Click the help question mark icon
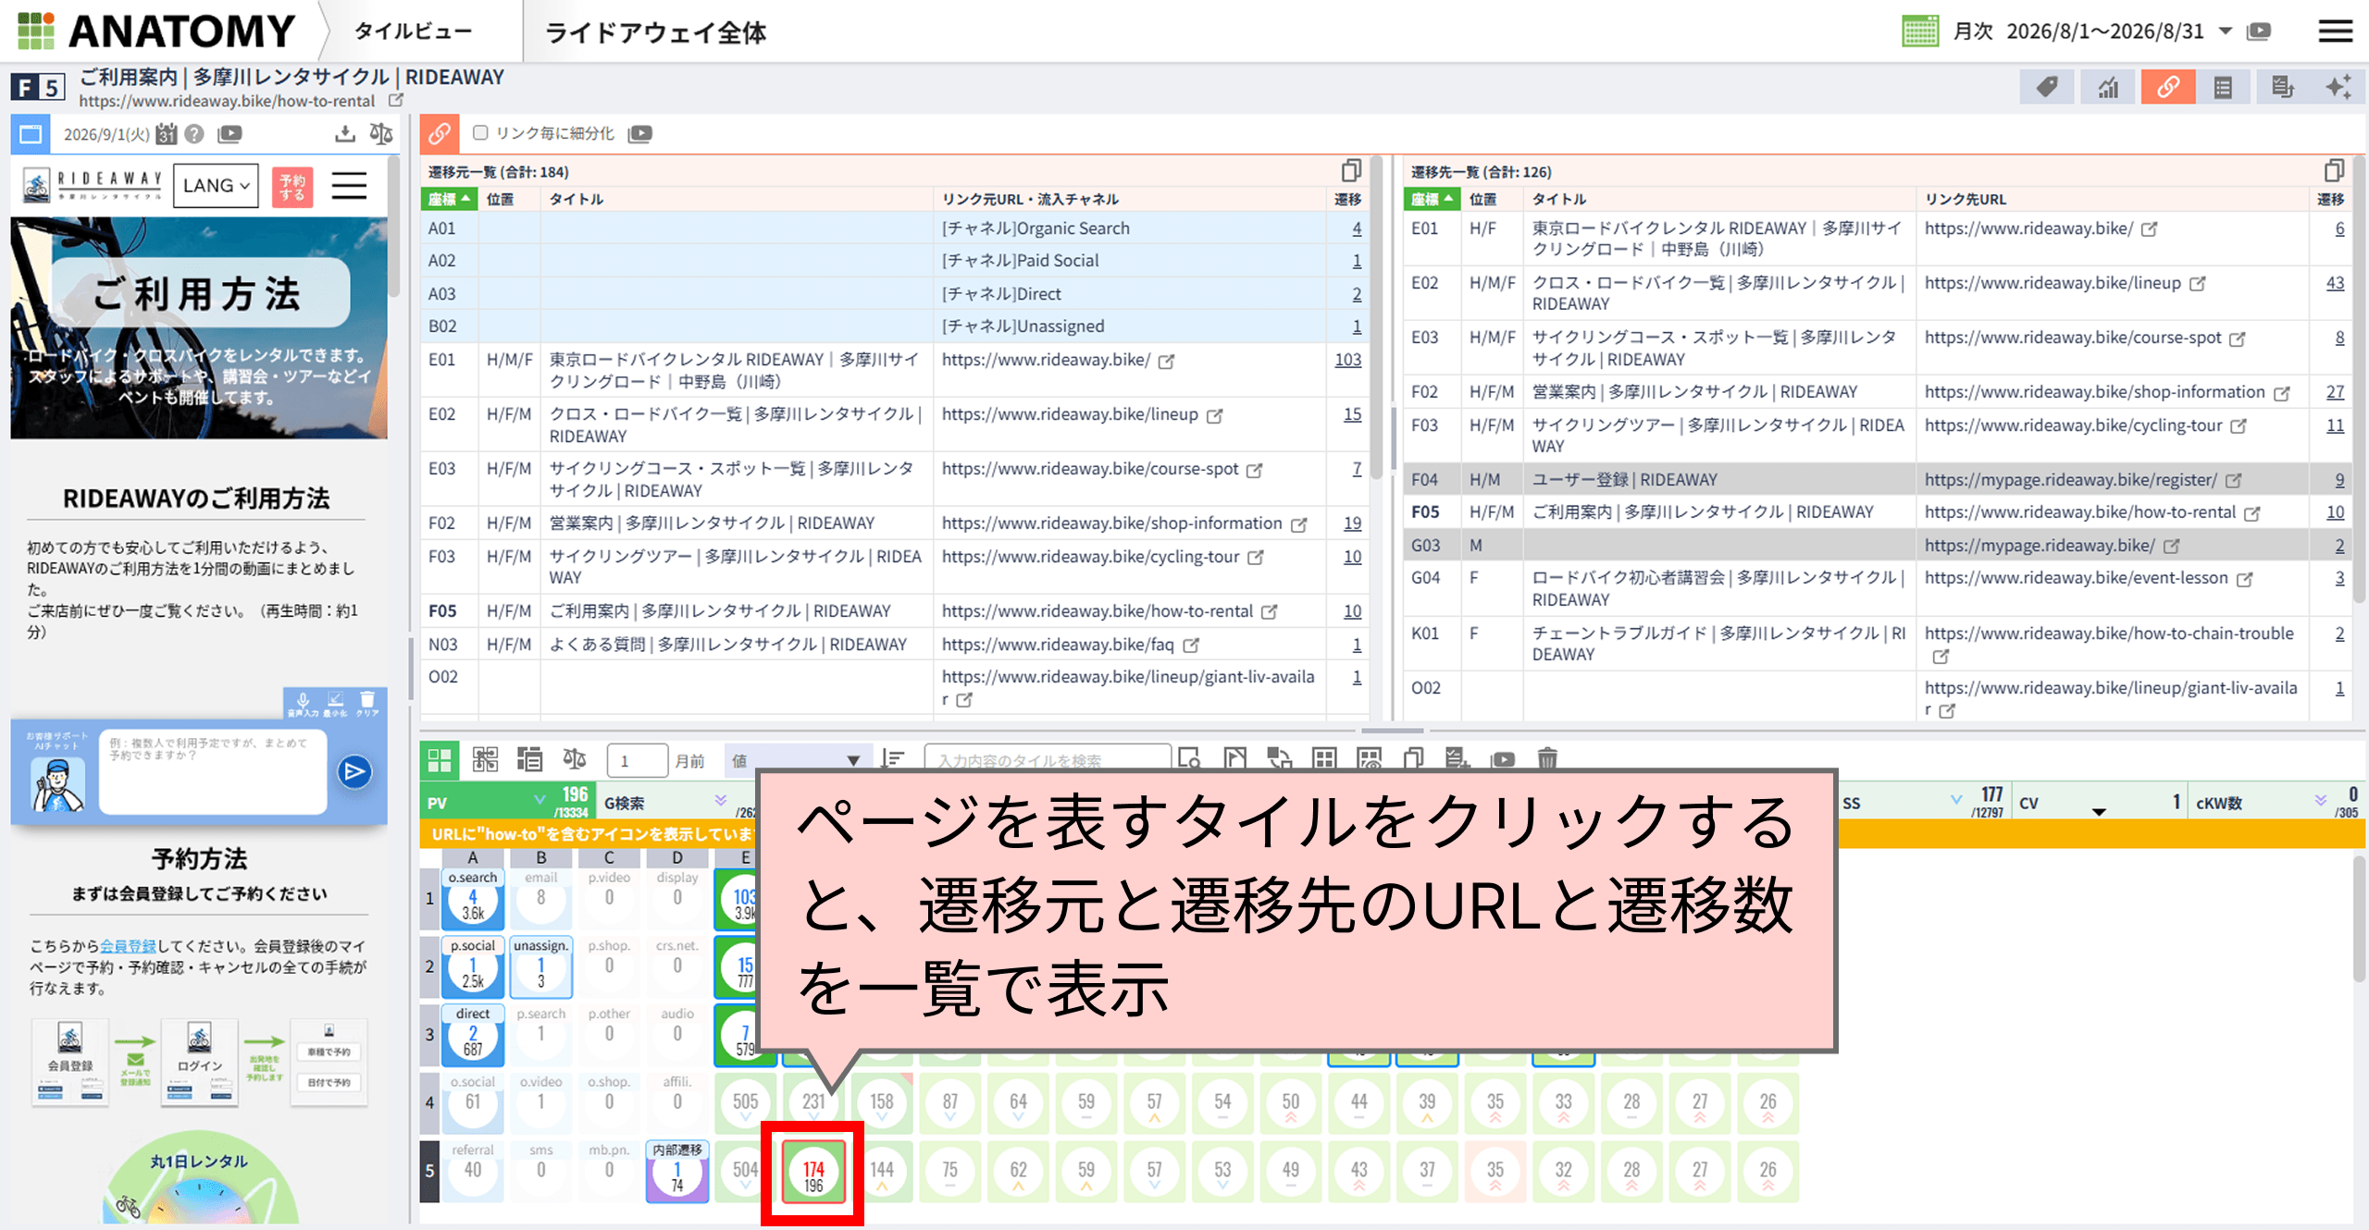This screenshot has width=2369, height=1230. tap(193, 134)
